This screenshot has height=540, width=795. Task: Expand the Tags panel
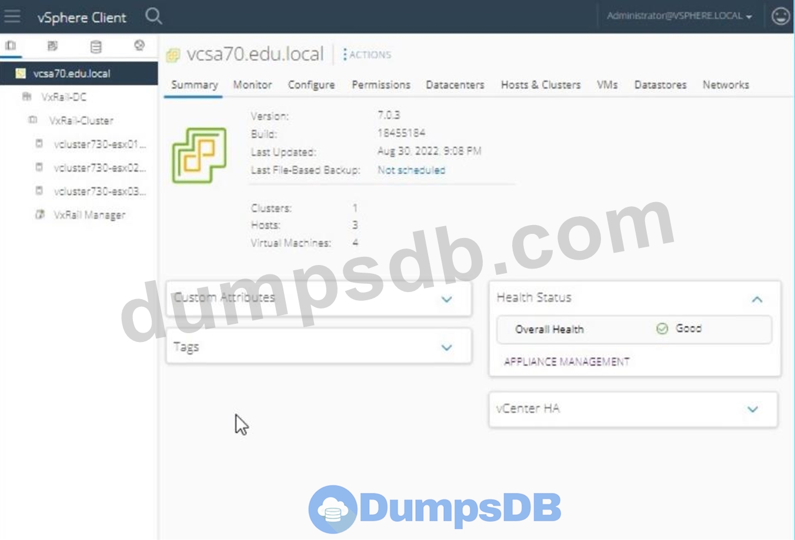coord(446,347)
